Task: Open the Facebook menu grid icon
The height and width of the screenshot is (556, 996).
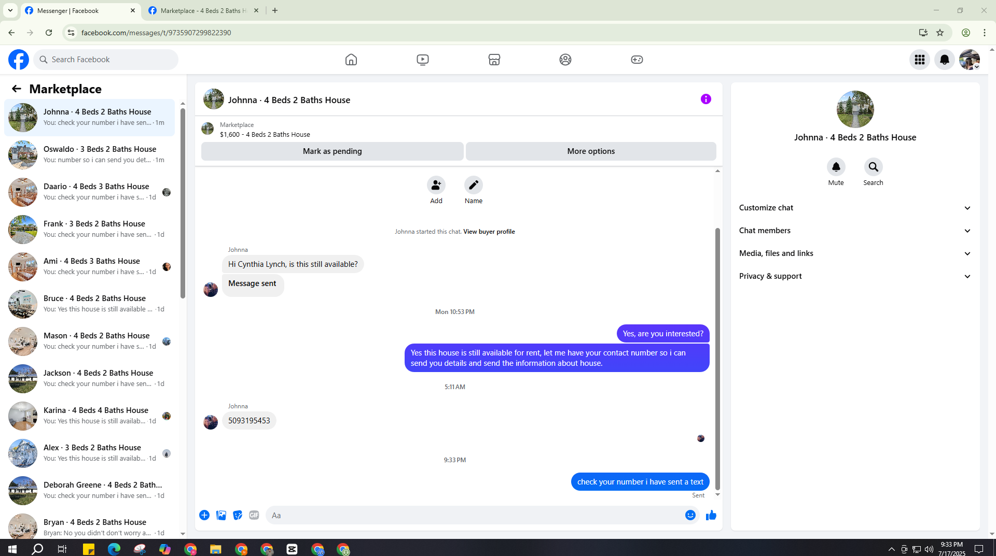Action: click(920, 60)
